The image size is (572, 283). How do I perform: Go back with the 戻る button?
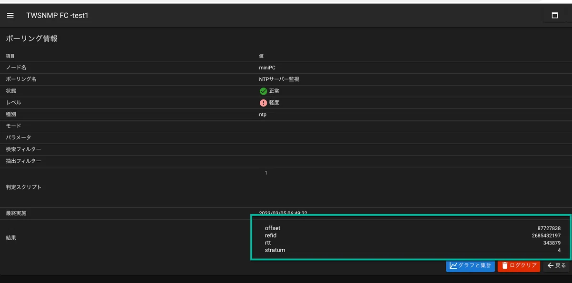point(556,265)
